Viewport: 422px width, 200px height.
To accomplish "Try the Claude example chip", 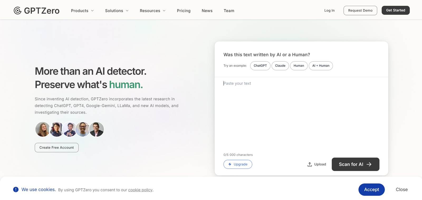I will [280, 66].
